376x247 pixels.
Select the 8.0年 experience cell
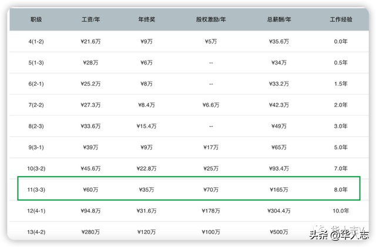click(341, 190)
